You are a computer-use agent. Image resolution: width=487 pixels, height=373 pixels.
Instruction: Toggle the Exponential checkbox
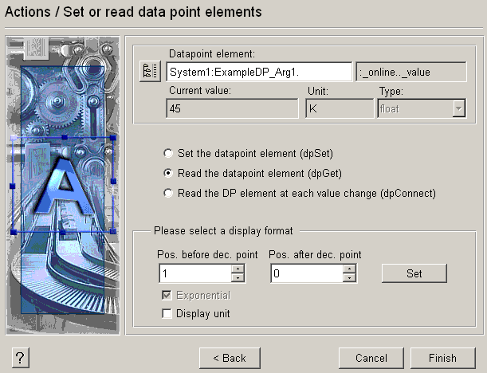click(167, 296)
